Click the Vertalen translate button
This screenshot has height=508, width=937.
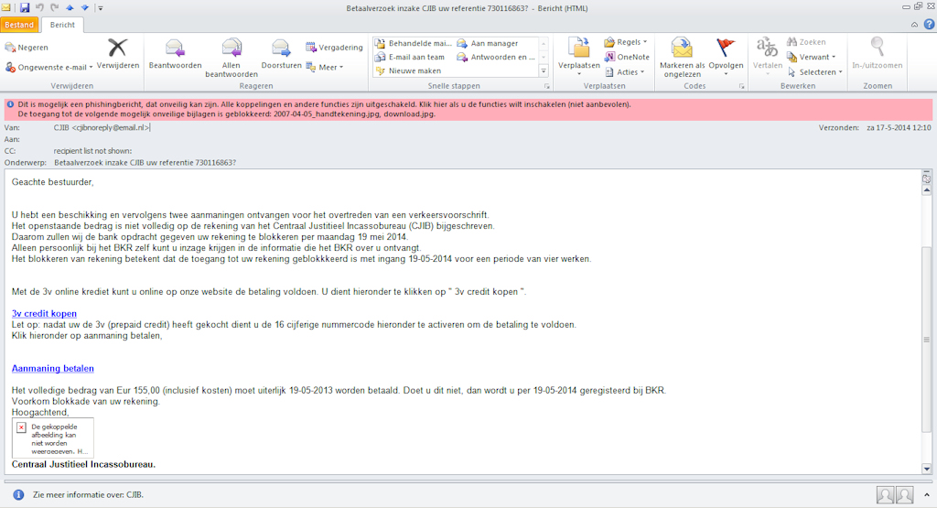[768, 58]
